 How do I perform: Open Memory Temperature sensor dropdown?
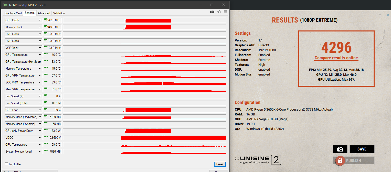(40, 69)
